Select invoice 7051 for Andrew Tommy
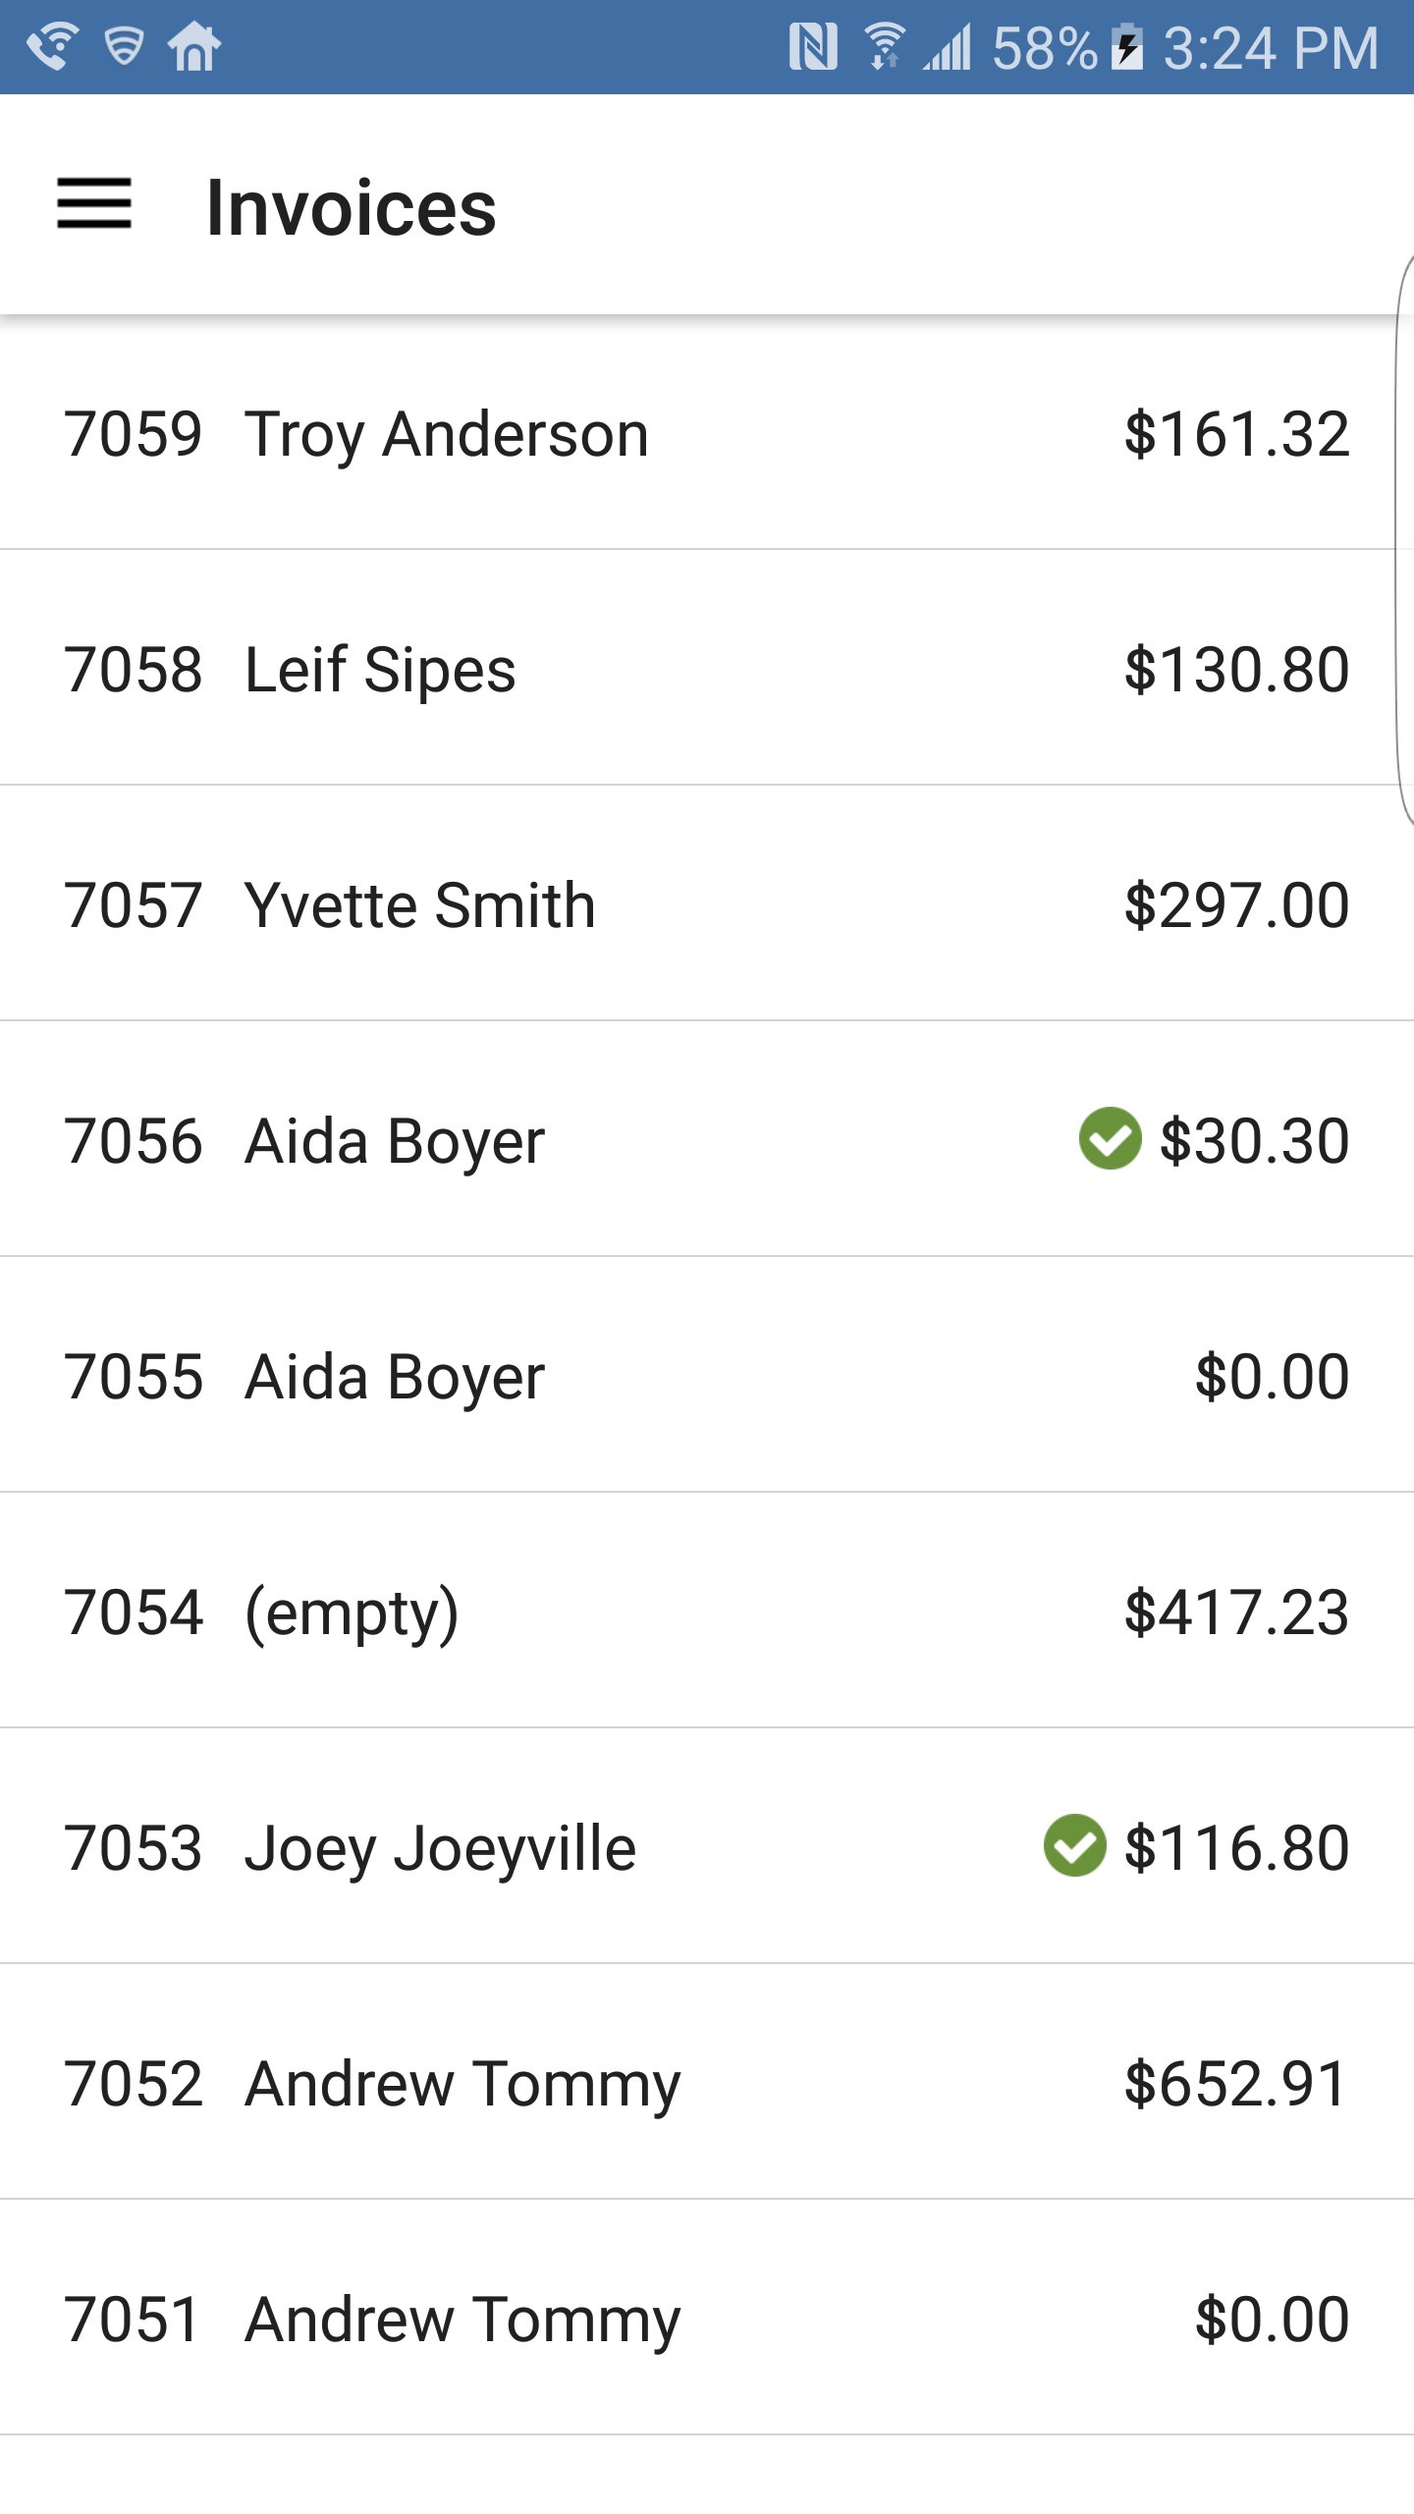This screenshot has height=2514, width=1414. point(462,2320)
